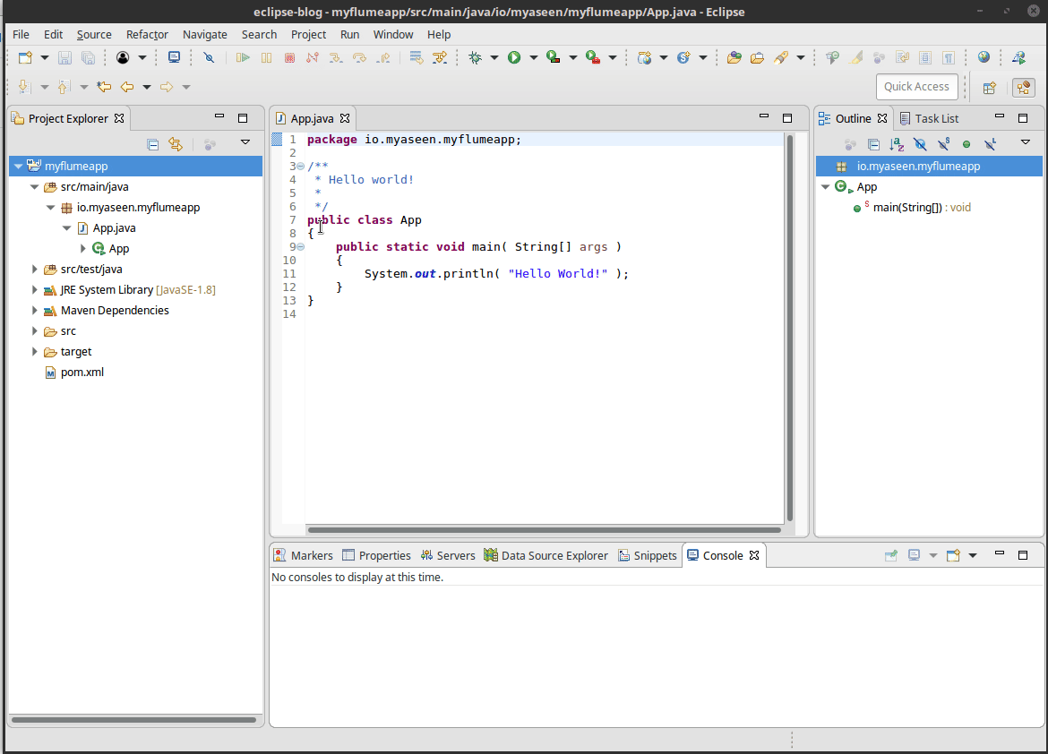Click the Quick Access search field
1048x754 pixels.
[x=916, y=86]
